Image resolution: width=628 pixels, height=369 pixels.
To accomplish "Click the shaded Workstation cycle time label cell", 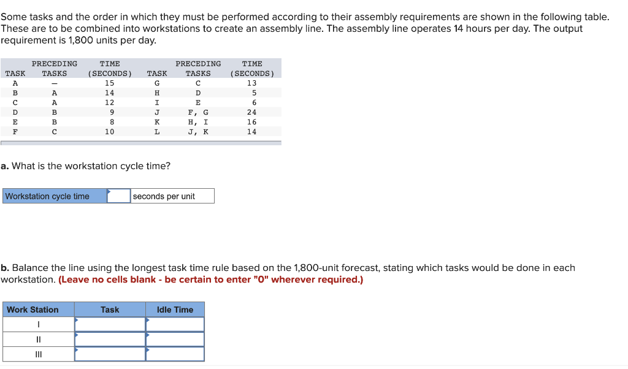I will (54, 196).
